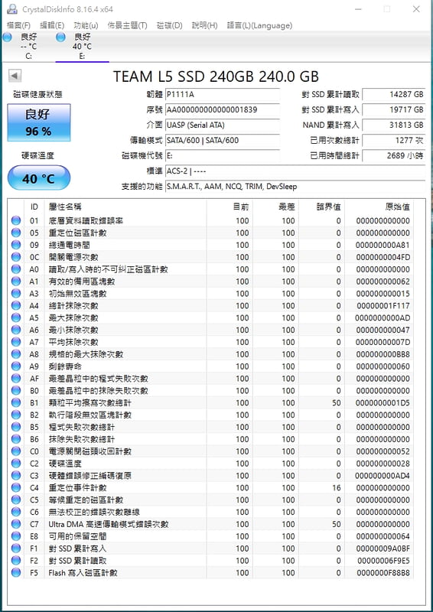433x612 pixels.
Task: Close the CrystalDiskInfo window
Action: pyautogui.click(x=416, y=9)
